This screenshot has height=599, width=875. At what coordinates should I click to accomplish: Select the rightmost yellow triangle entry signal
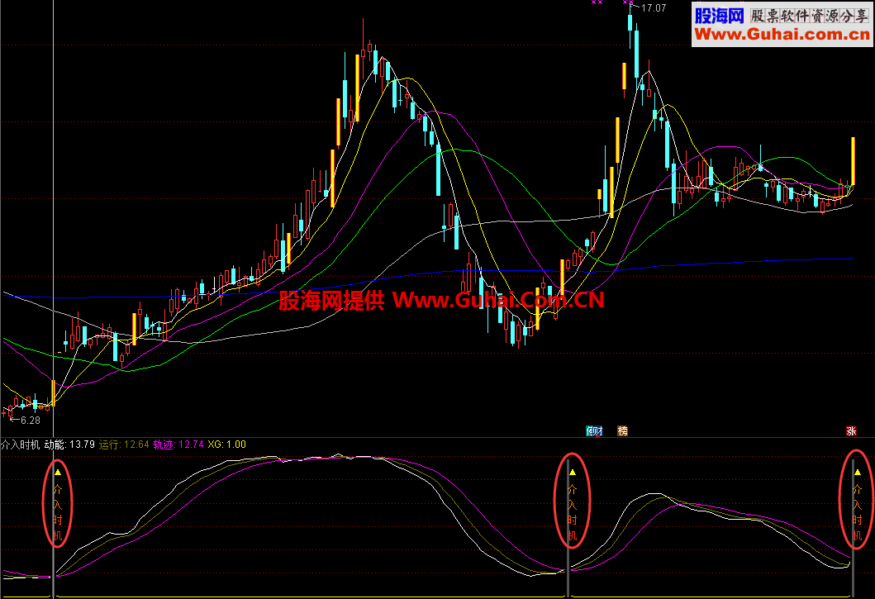pyautogui.click(x=857, y=473)
